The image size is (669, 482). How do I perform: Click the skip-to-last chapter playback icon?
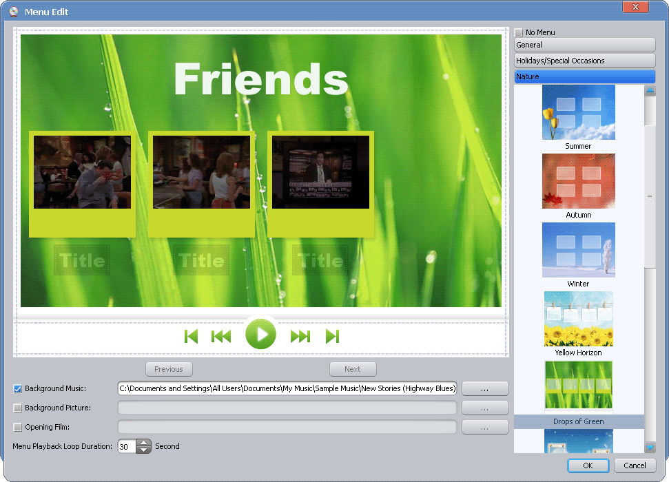(332, 337)
